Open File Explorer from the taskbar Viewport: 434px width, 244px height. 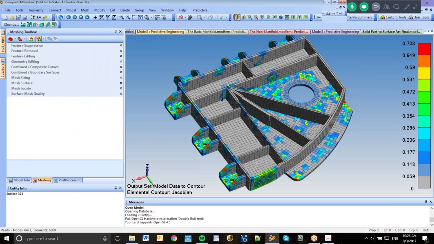click(x=132, y=238)
